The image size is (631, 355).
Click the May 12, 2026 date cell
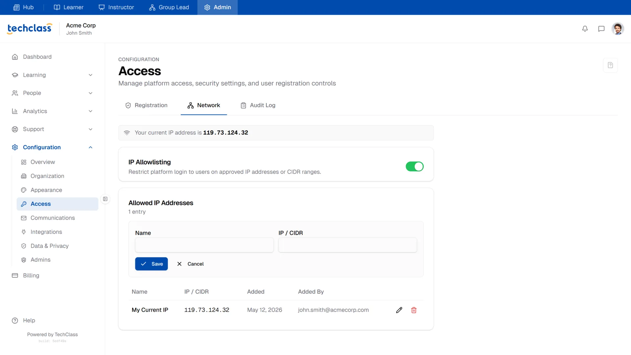tap(265, 310)
